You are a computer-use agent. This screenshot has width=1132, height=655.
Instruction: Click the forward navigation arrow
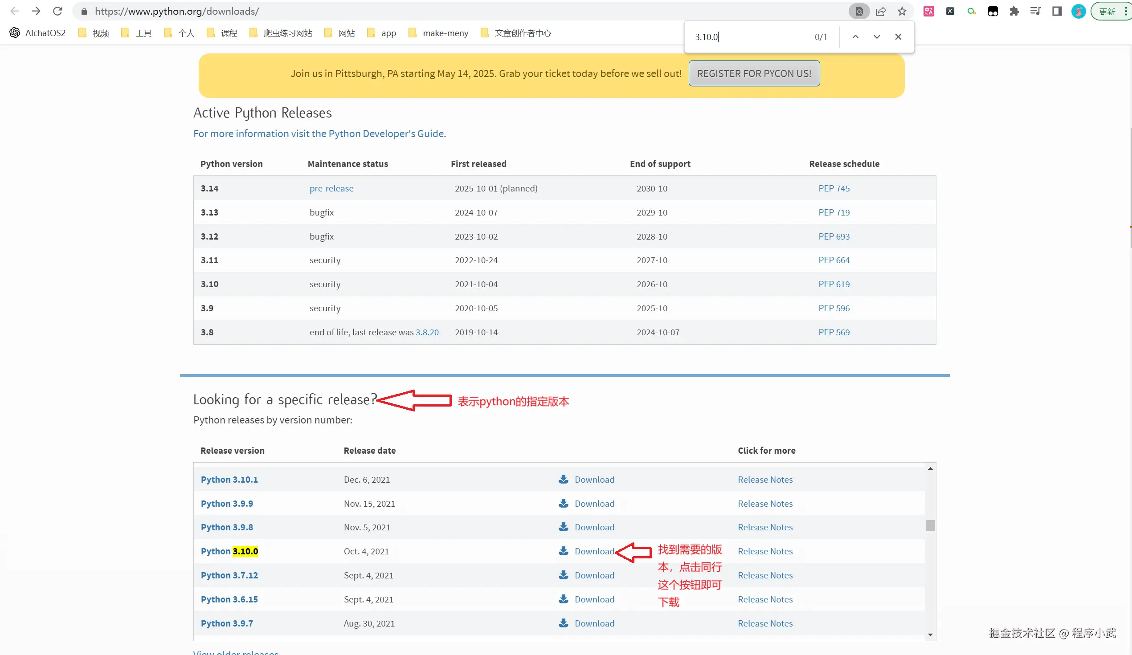(36, 11)
